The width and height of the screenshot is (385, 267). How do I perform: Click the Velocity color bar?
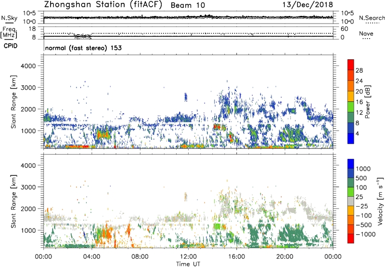(x=351, y=201)
